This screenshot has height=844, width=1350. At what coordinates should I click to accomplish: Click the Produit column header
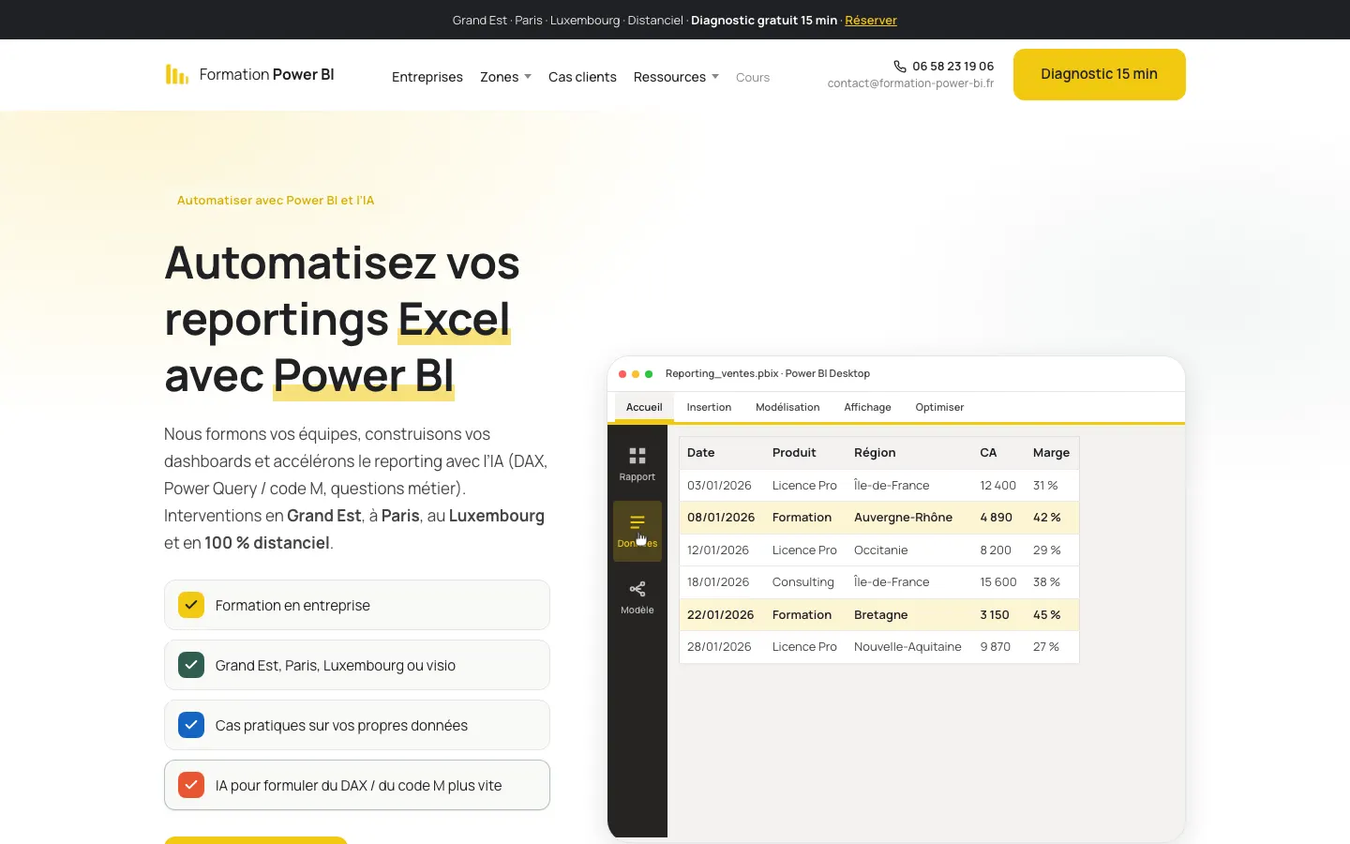[x=794, y=452]
